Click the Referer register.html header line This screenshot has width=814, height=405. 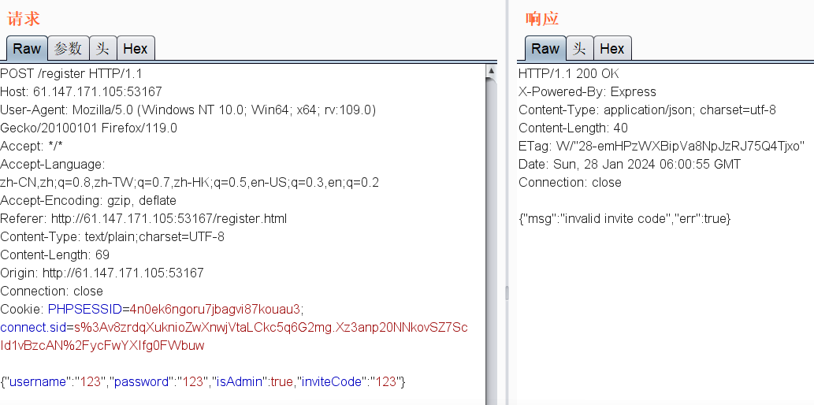tap(143, 218)
